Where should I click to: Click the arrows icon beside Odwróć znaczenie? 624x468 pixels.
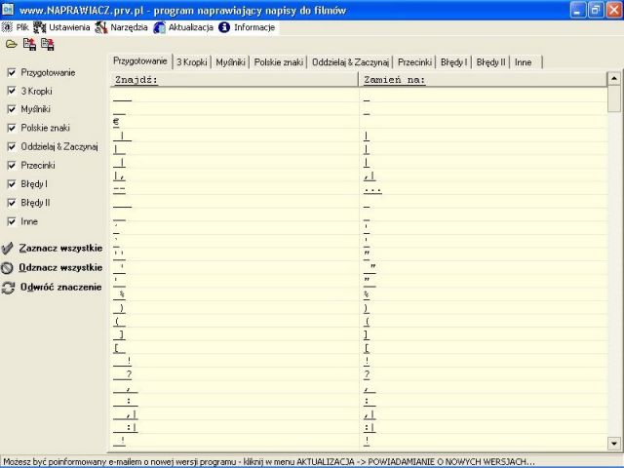[x=8, y=288]
